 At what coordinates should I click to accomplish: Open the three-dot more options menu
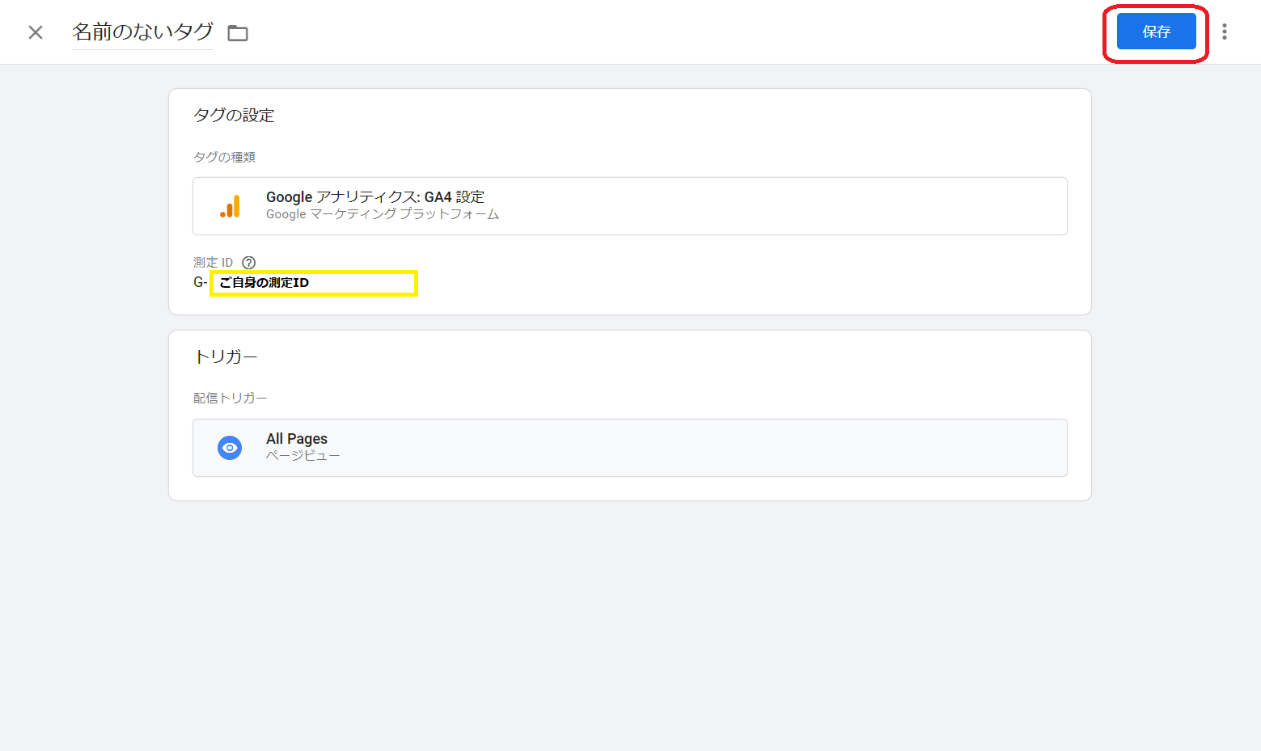(x=1225, y=32)
